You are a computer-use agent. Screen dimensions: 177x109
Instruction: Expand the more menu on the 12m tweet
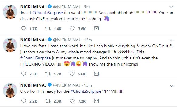pos(171,40)
